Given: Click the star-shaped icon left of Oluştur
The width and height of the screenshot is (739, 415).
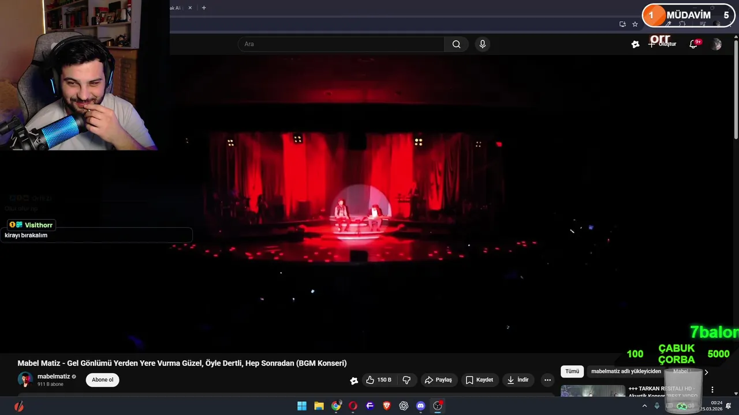Looking at the screenshot, I should (636, 44).
